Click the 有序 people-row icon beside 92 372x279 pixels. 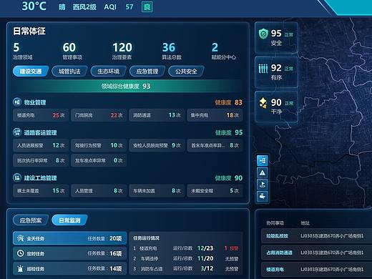coord(263,68)
